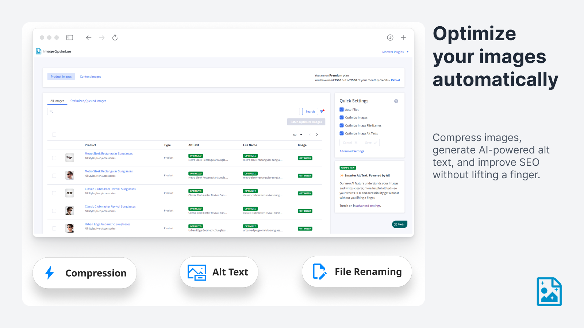The image size is (584, 328).
Task: Open Urban Edge Geometric Sunglasses product link
Action: point(108,224)
